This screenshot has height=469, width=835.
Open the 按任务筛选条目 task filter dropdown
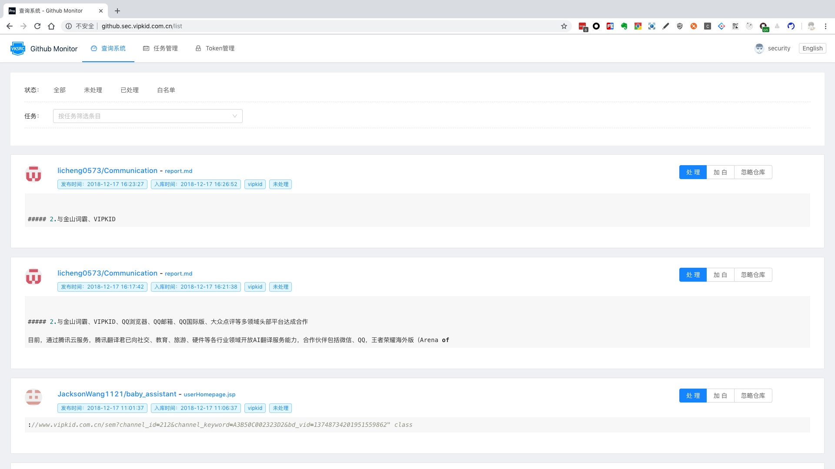pos(148,116)
